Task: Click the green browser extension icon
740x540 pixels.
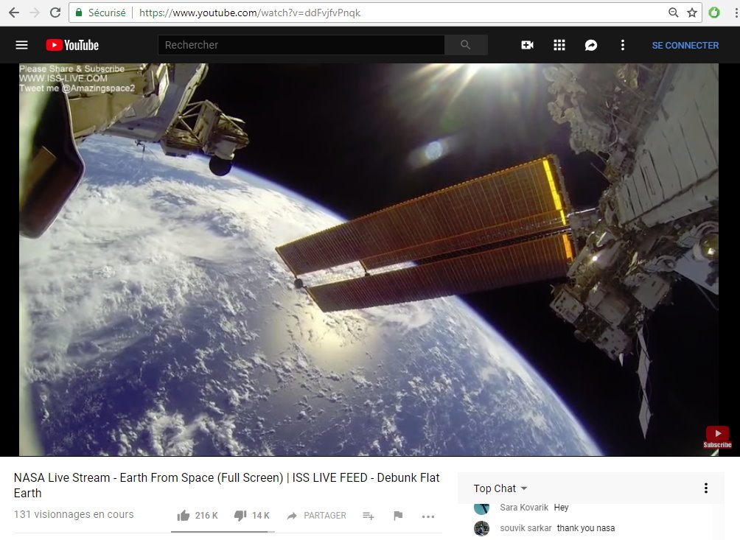Action: click(714, 13)
